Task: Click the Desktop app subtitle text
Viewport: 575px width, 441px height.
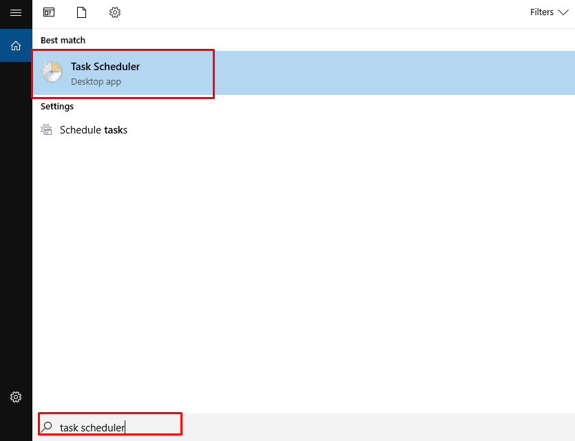Action: (x=96, y=82)
